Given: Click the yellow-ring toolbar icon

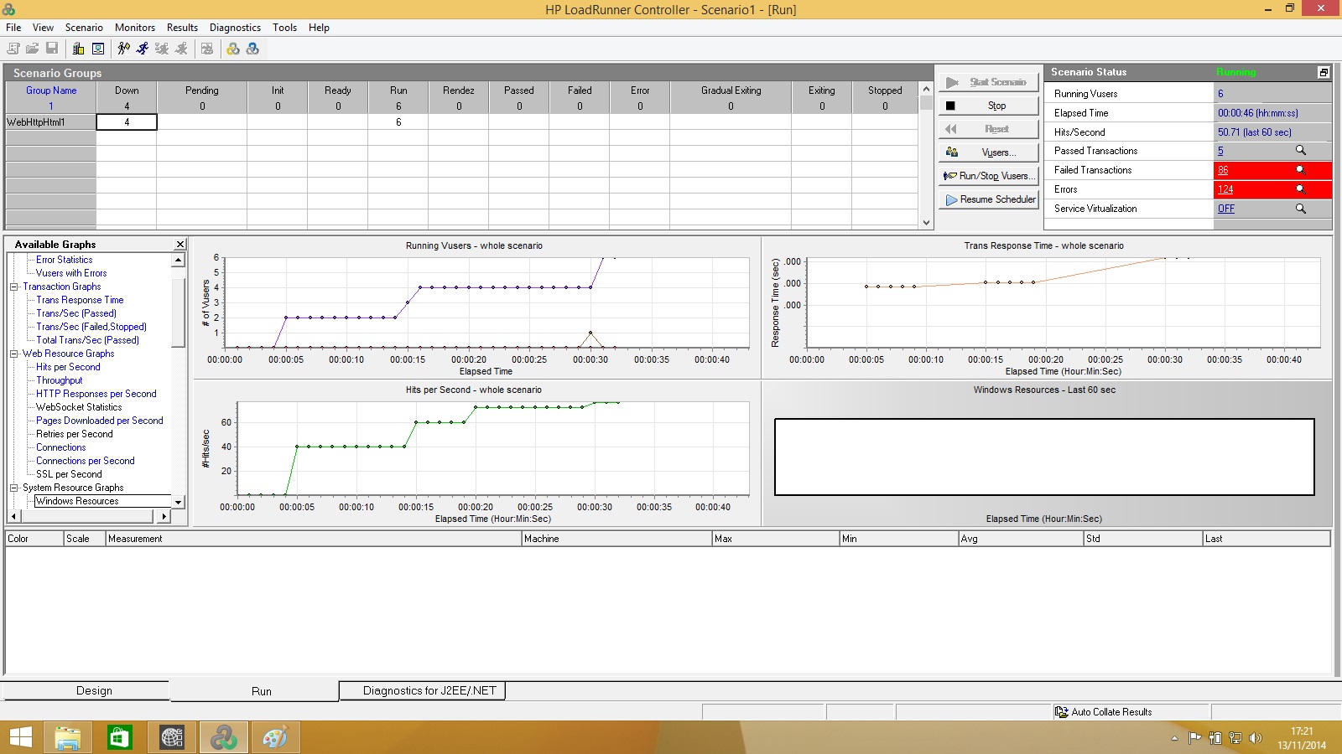Looking at the screenshot, I should (233, 49).
